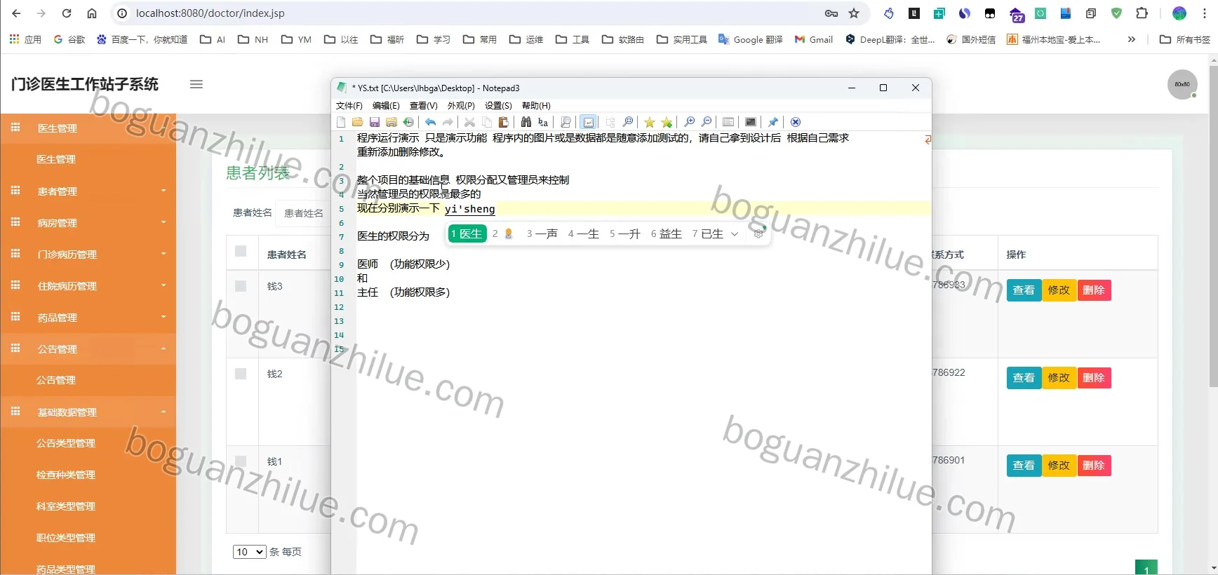Collapse the 基础数据管理 sidebar section

click(x=88, y=412)
